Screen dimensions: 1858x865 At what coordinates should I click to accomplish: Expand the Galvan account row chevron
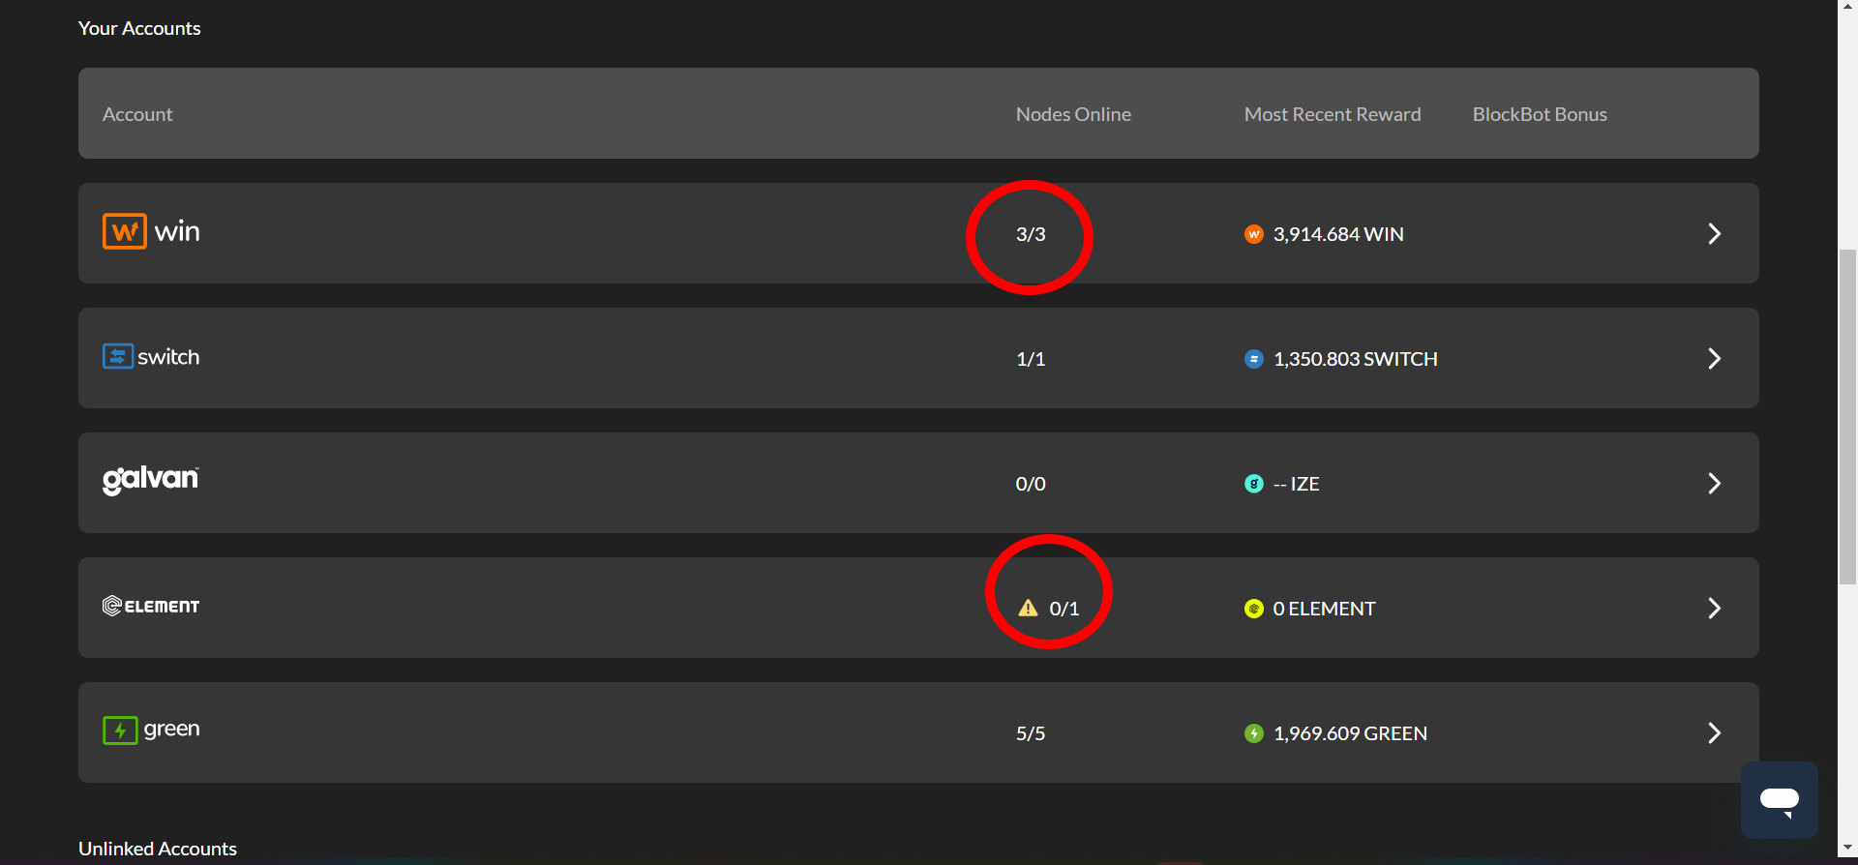pos(1714,484)
